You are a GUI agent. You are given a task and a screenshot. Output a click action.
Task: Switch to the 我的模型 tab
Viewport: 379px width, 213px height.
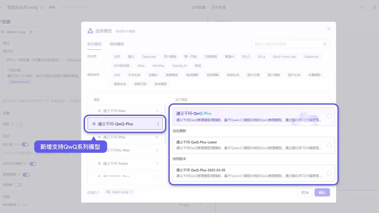click(x=117, y=44)
